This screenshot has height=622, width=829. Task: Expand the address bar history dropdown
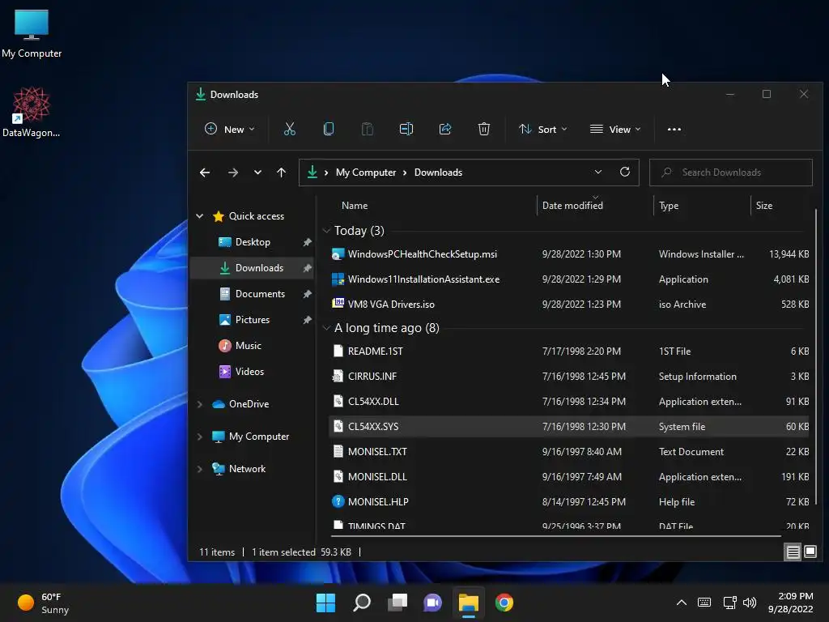pos(598,172)
